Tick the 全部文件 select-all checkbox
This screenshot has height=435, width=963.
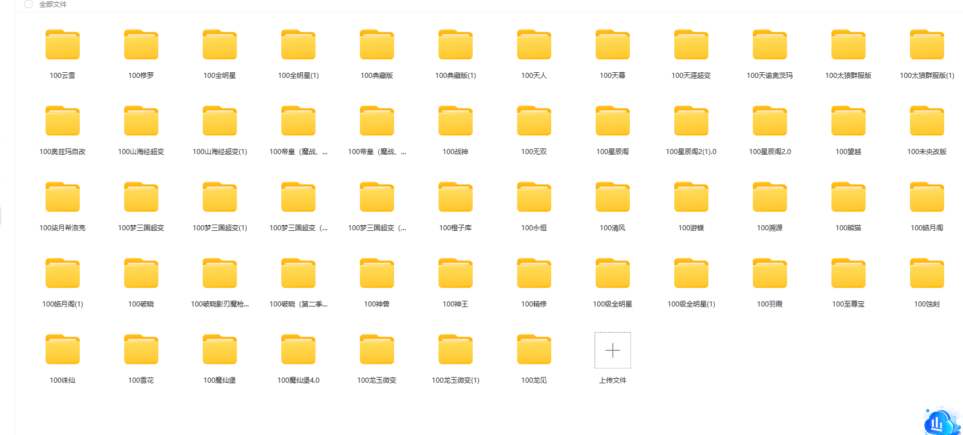click(28, 5)
